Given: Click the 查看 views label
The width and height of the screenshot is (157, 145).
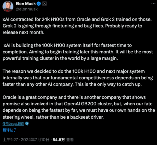Looking at the screenshot, I should tap(70, 140).
